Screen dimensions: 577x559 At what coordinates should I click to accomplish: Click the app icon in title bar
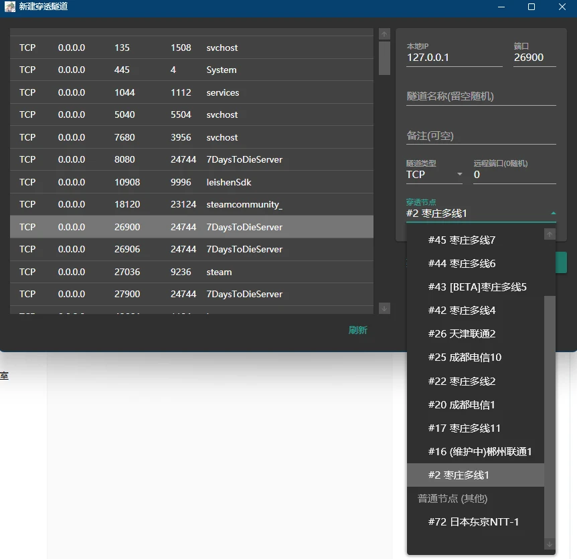click(x=10, y=7)
